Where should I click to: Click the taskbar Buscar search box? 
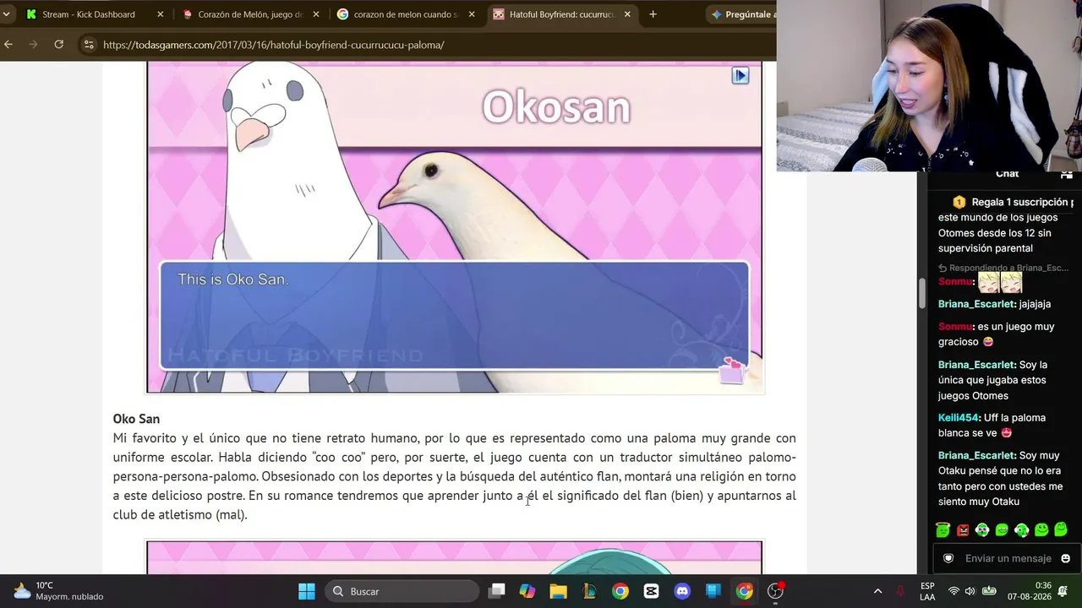tap(401, 591)
